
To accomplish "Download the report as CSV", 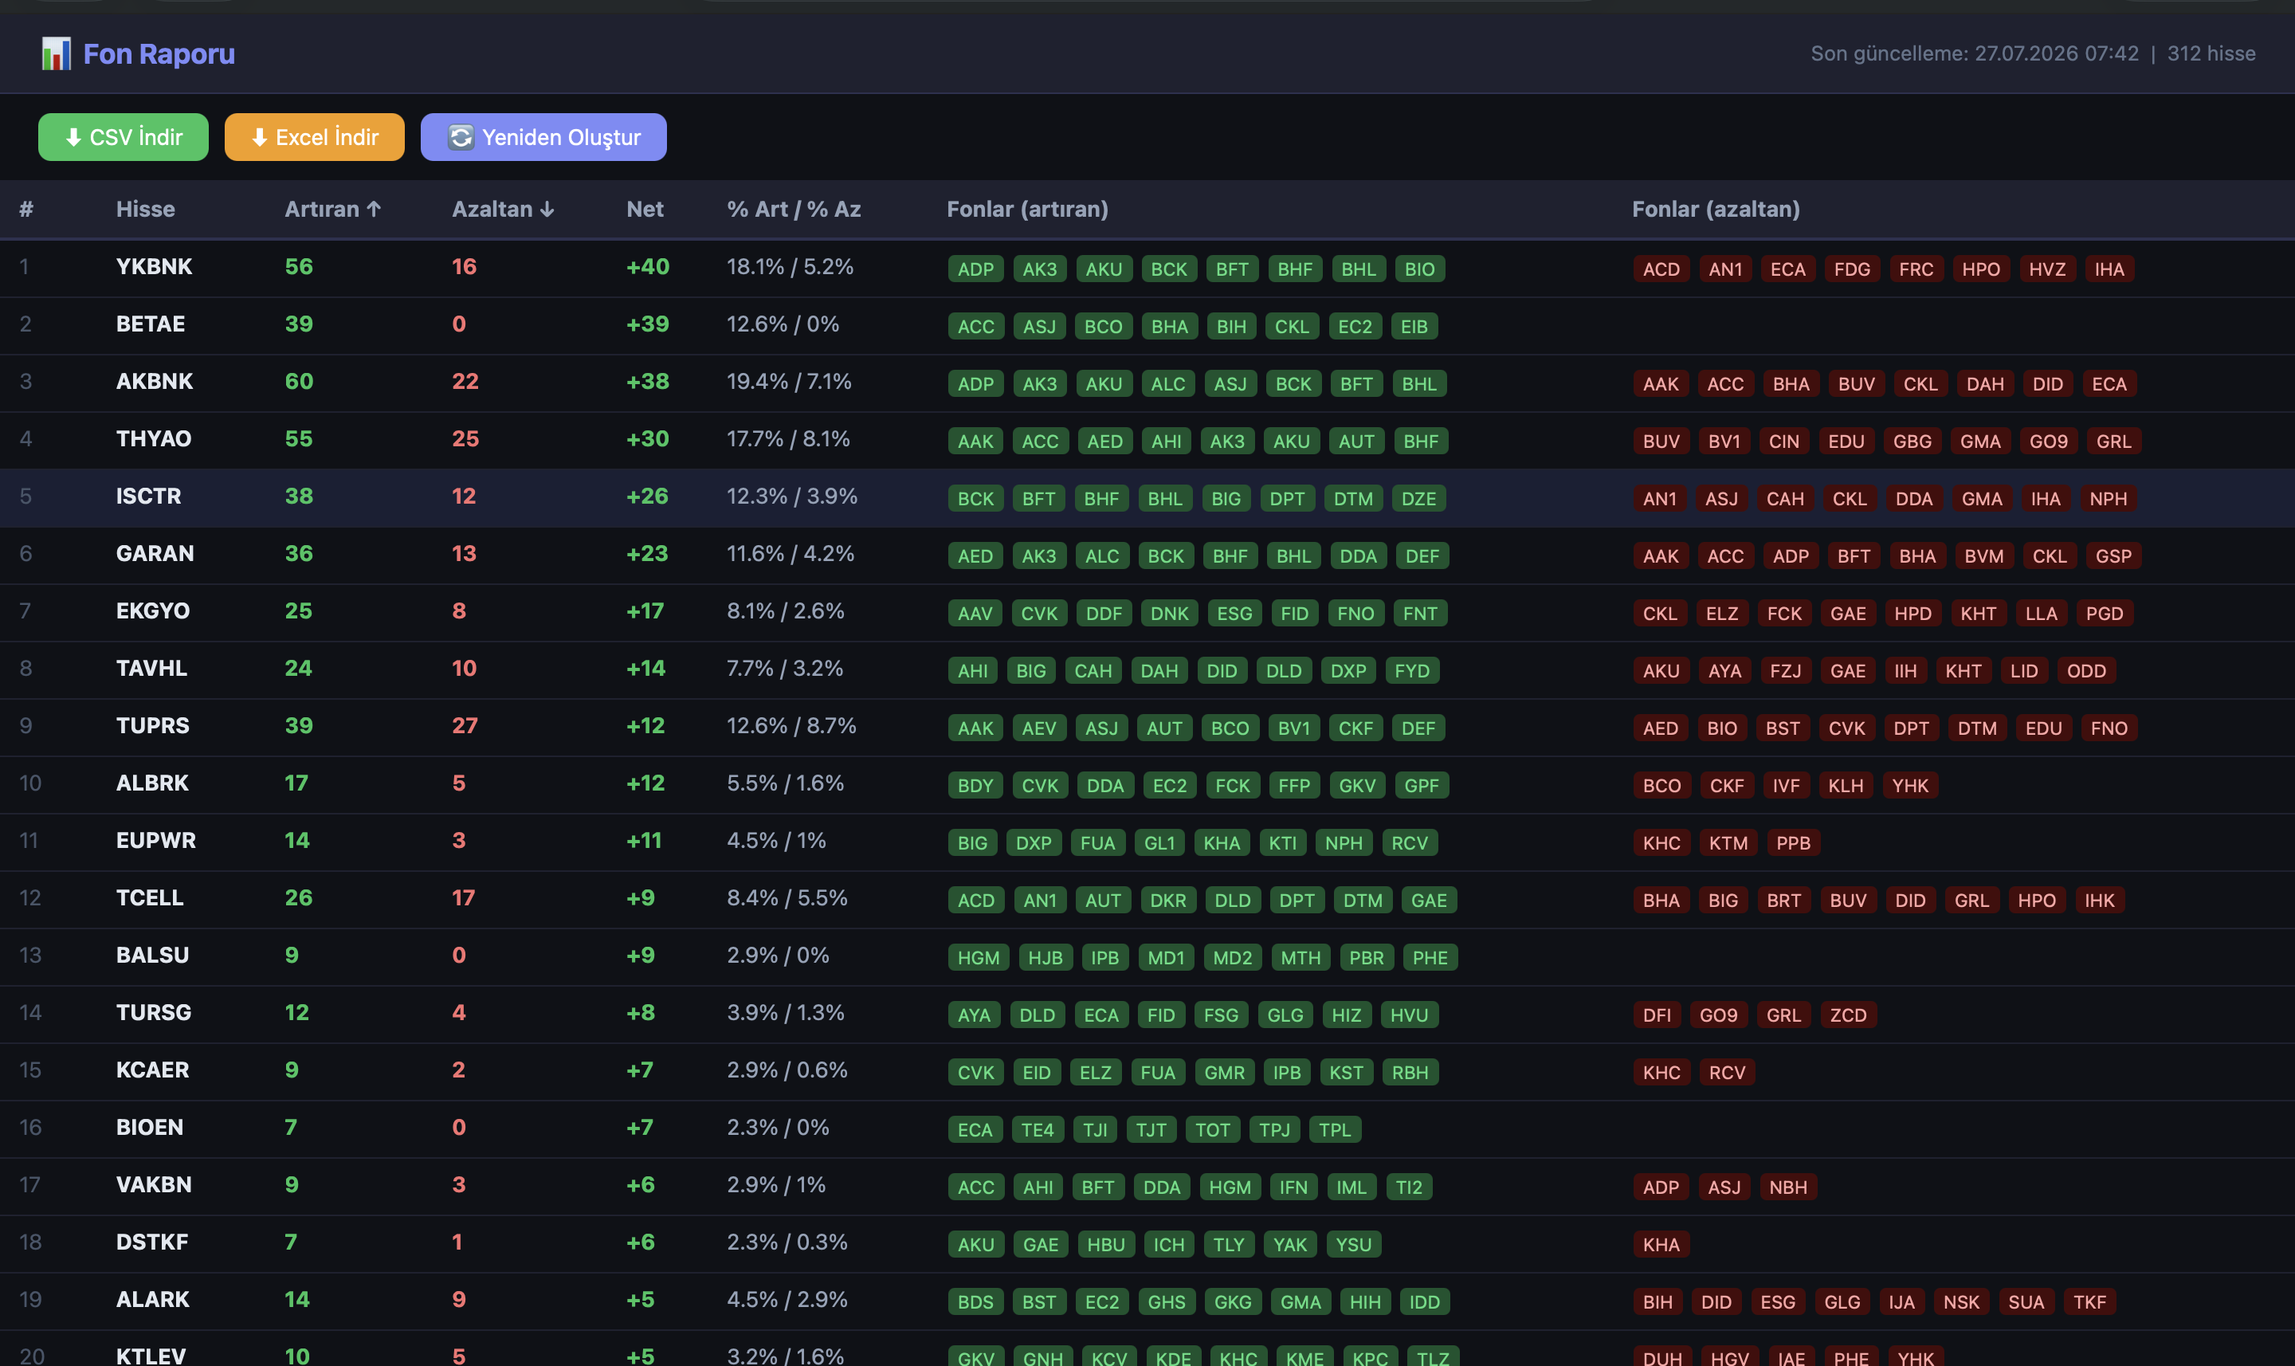I will 124,137.
